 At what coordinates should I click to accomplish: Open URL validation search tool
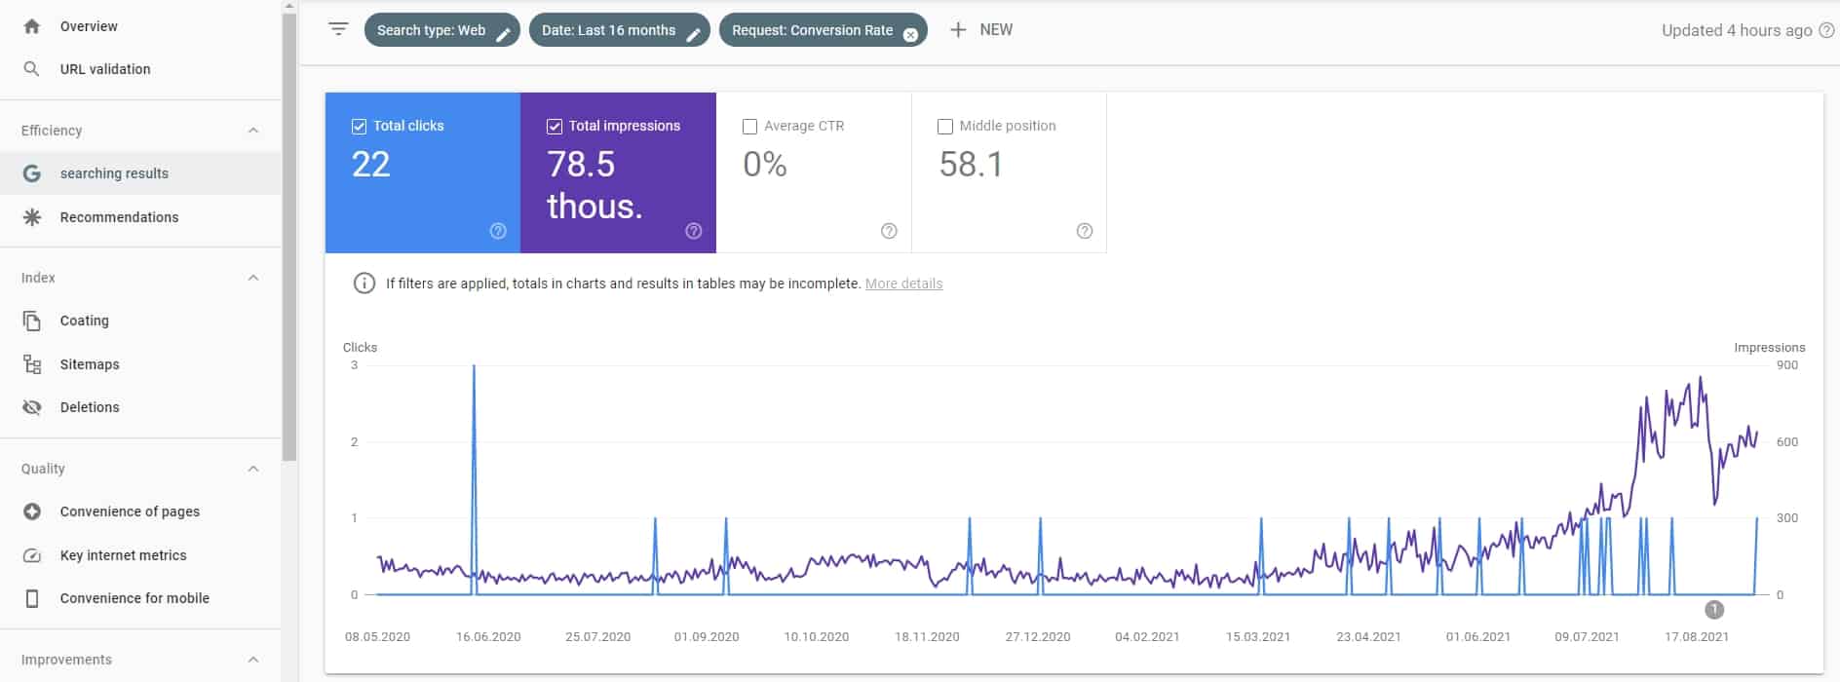[104, 69]
